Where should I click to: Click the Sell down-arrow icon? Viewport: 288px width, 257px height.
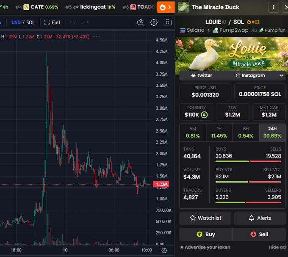click(253, 234)
